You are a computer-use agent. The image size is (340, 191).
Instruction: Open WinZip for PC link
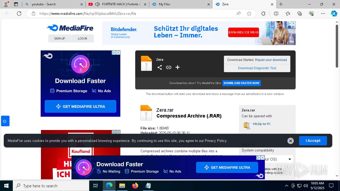pos(262,124)
